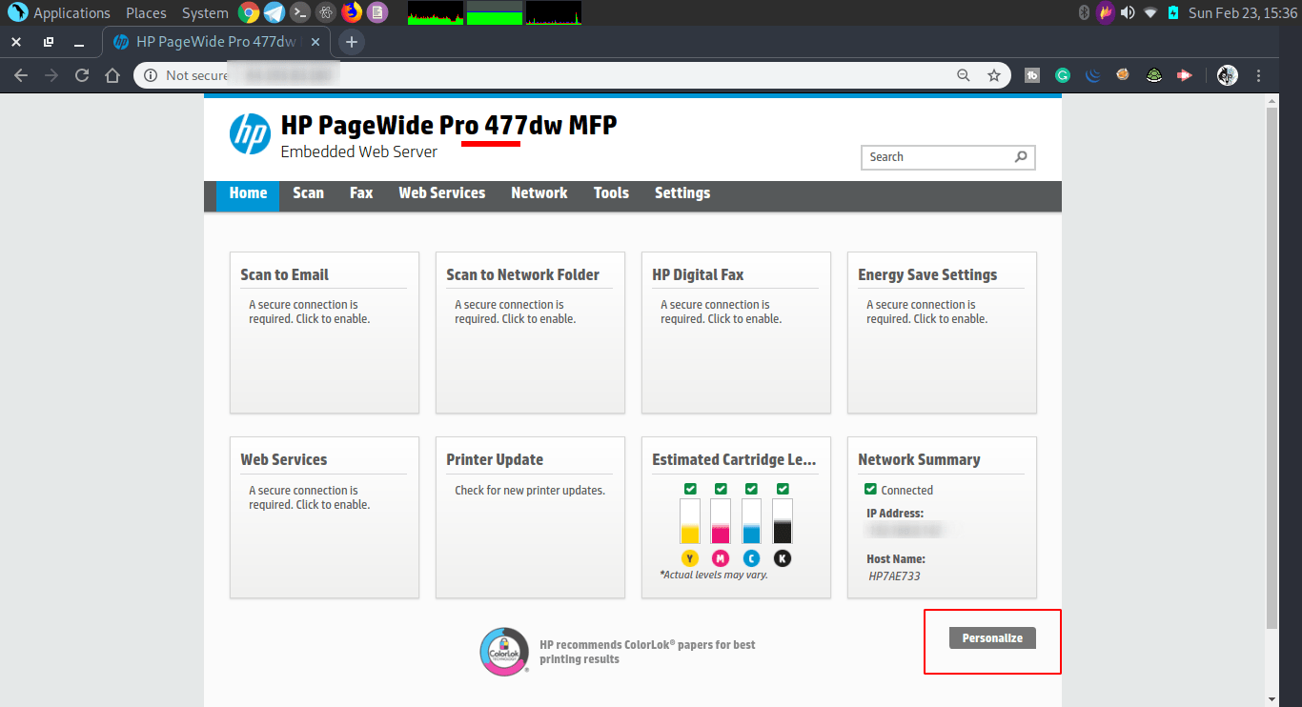Click the Not secure site info icon
This screenshot has width=1302, height=707.
(x=151, y=75)
